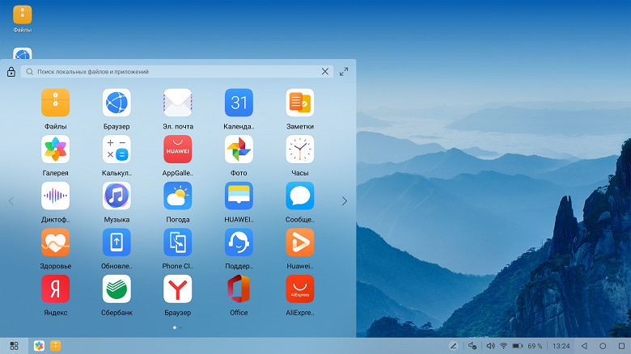Toggle Wi-Fi from the status tray
The height and width of the screenshot is (354, 631).
(503, 346)
